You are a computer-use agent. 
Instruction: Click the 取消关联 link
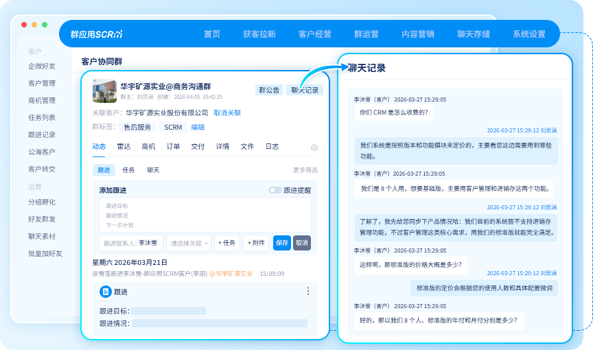227,113
